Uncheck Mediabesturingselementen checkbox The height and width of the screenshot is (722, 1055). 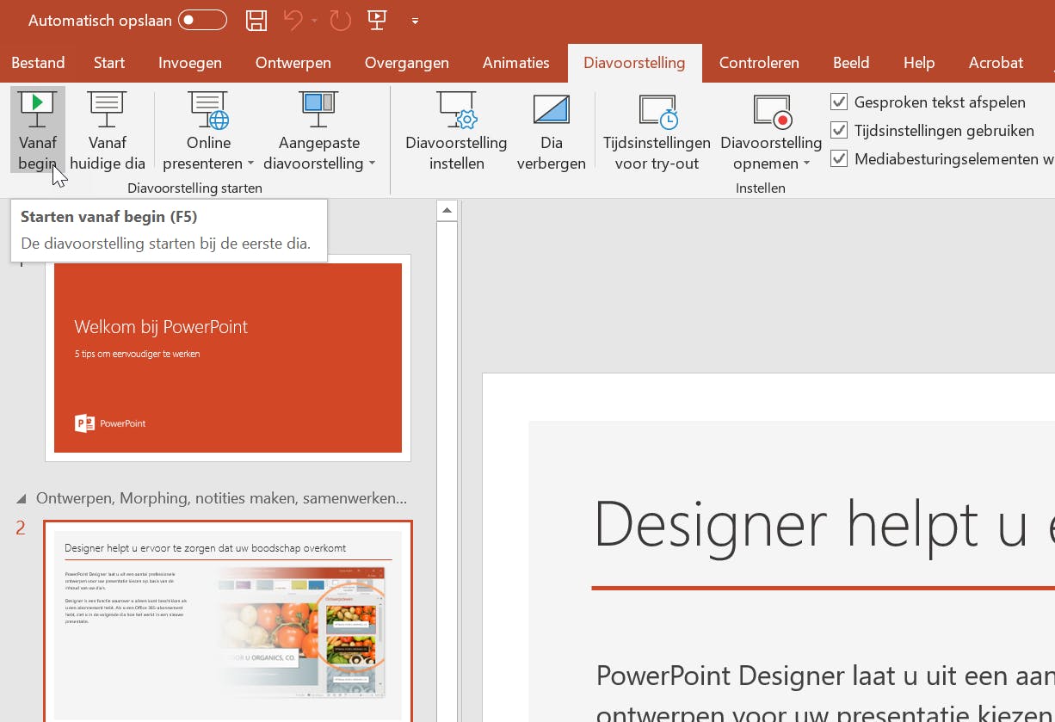coord(839,158)
